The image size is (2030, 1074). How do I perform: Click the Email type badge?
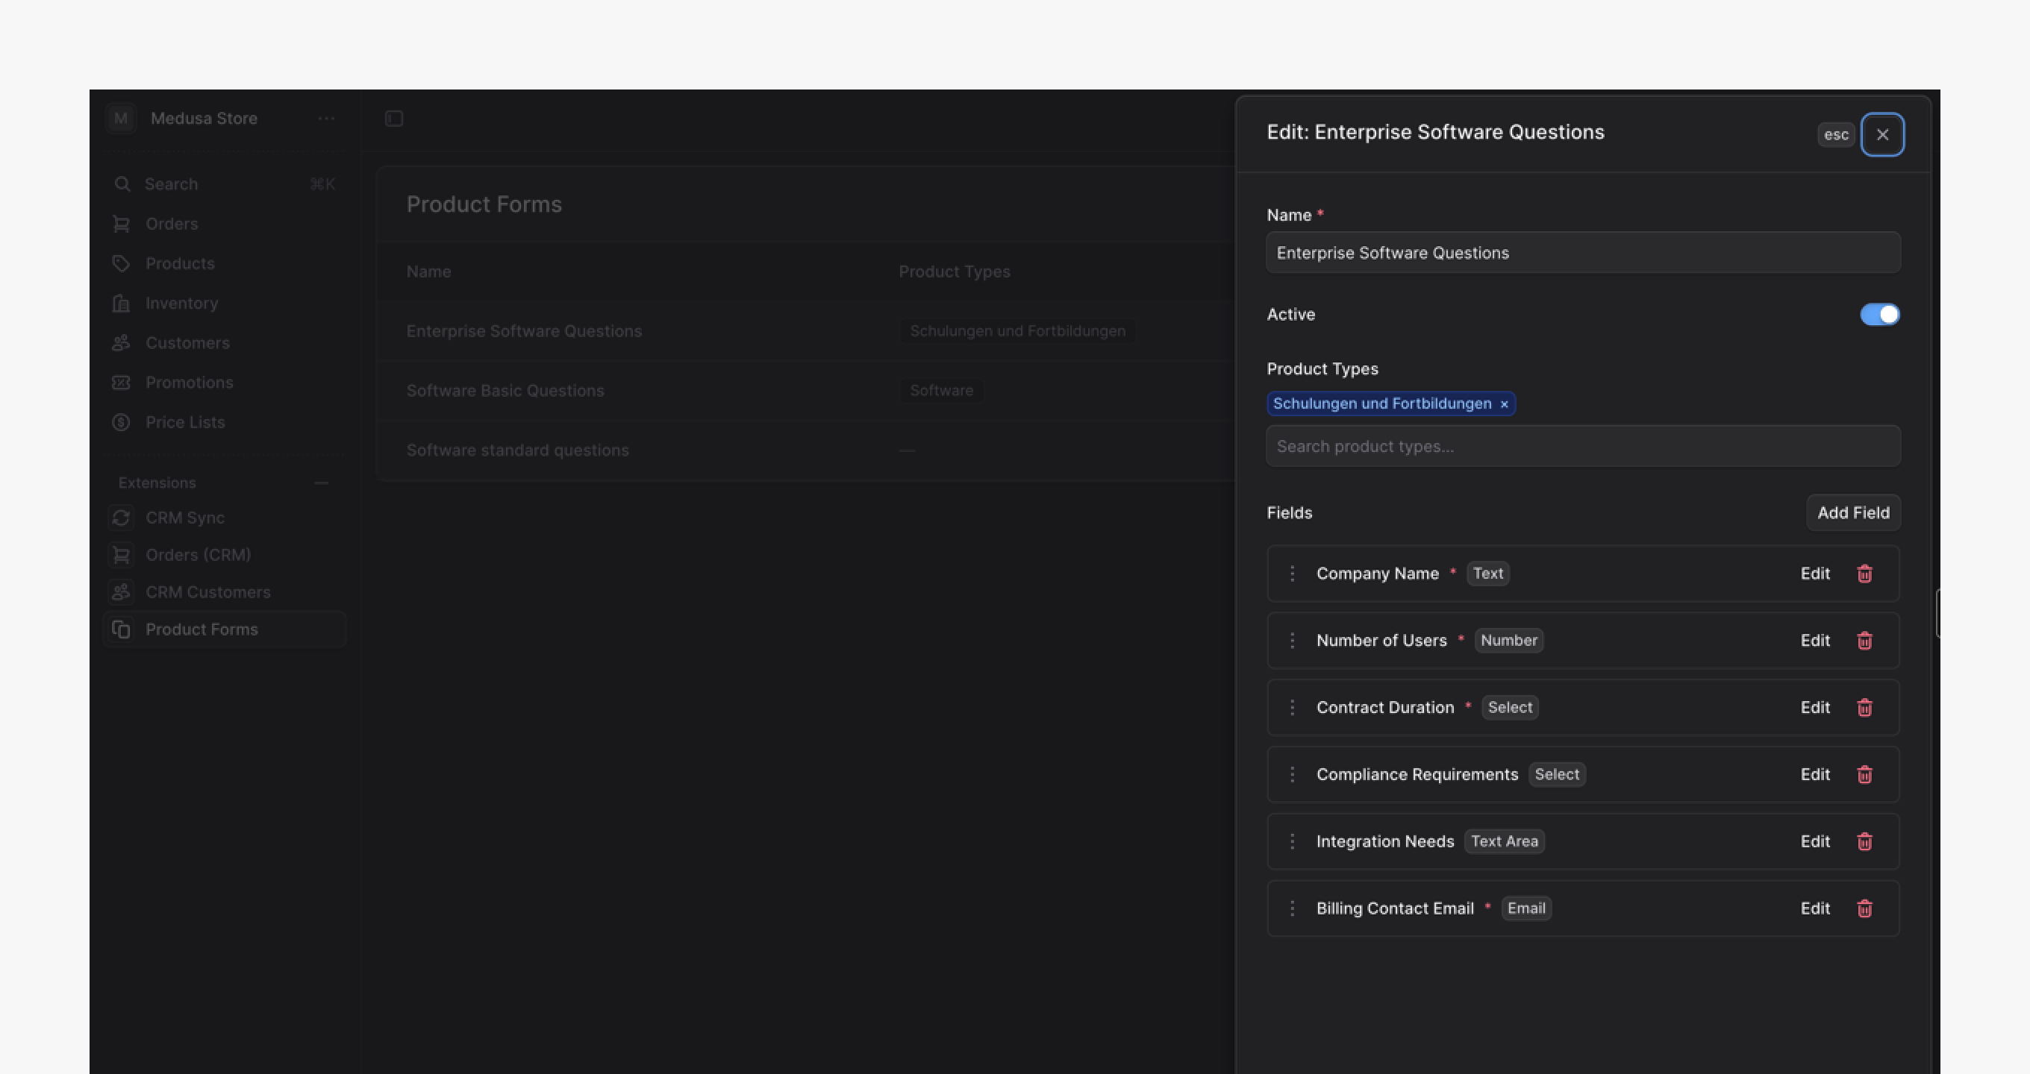click(x=1525, y=908)
